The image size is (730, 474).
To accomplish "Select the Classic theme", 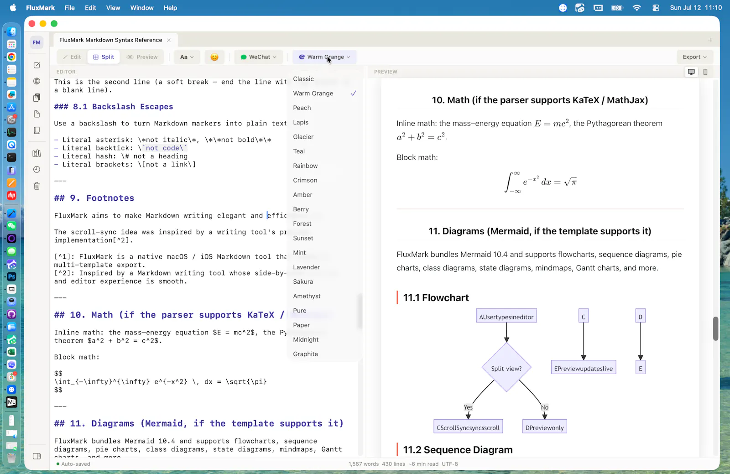I will tap(325, 79).
